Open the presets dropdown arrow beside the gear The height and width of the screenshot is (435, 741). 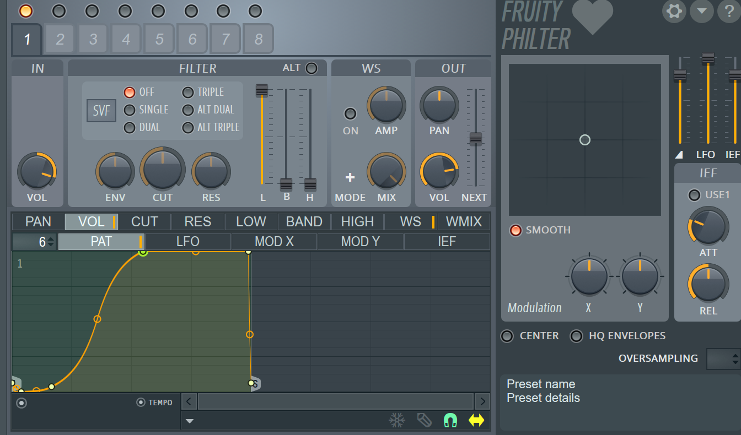[702, 11]
